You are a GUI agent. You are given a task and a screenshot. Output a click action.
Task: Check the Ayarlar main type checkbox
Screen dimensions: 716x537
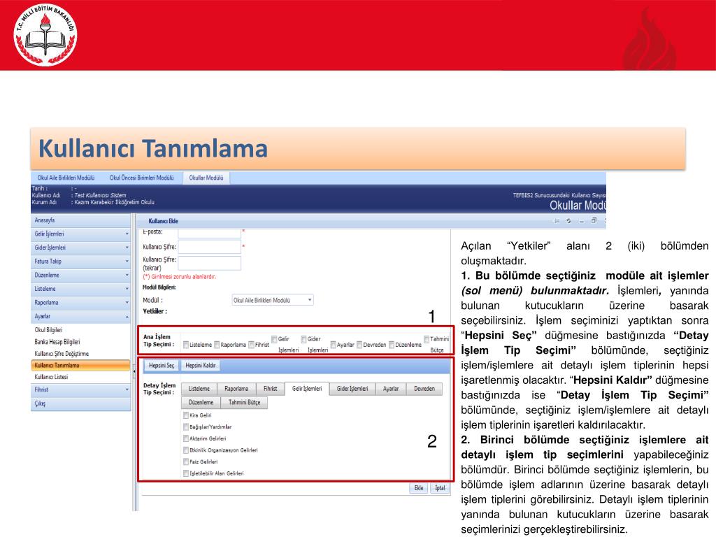coord(334,345)
